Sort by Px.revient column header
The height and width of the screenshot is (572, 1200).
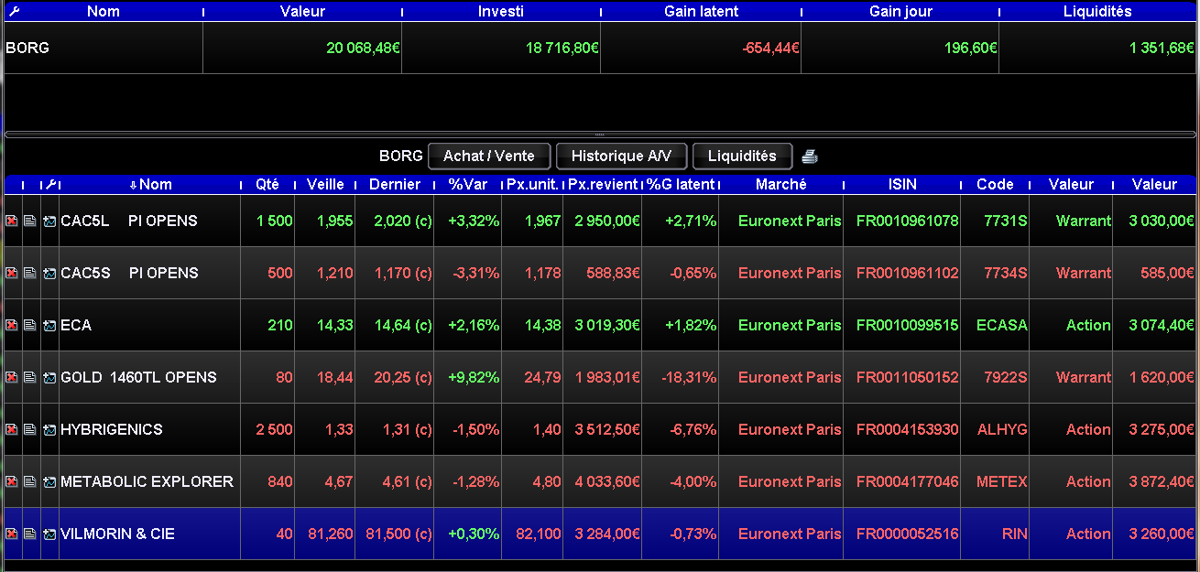(603, 185)
